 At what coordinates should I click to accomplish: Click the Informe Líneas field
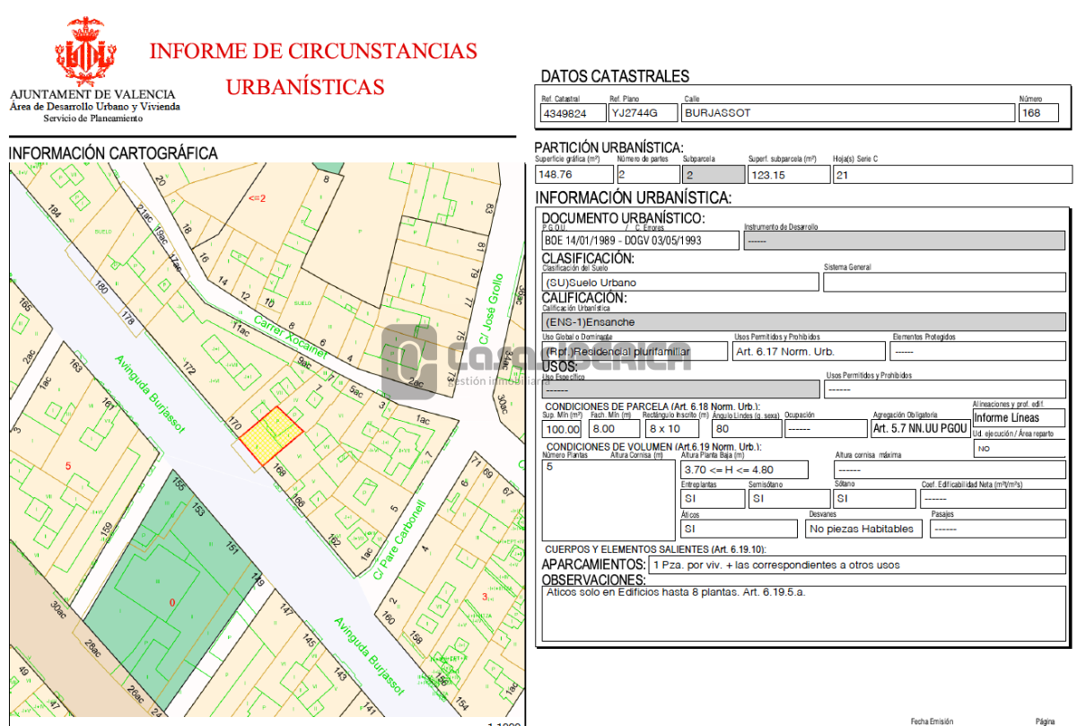pos(1020,417)
